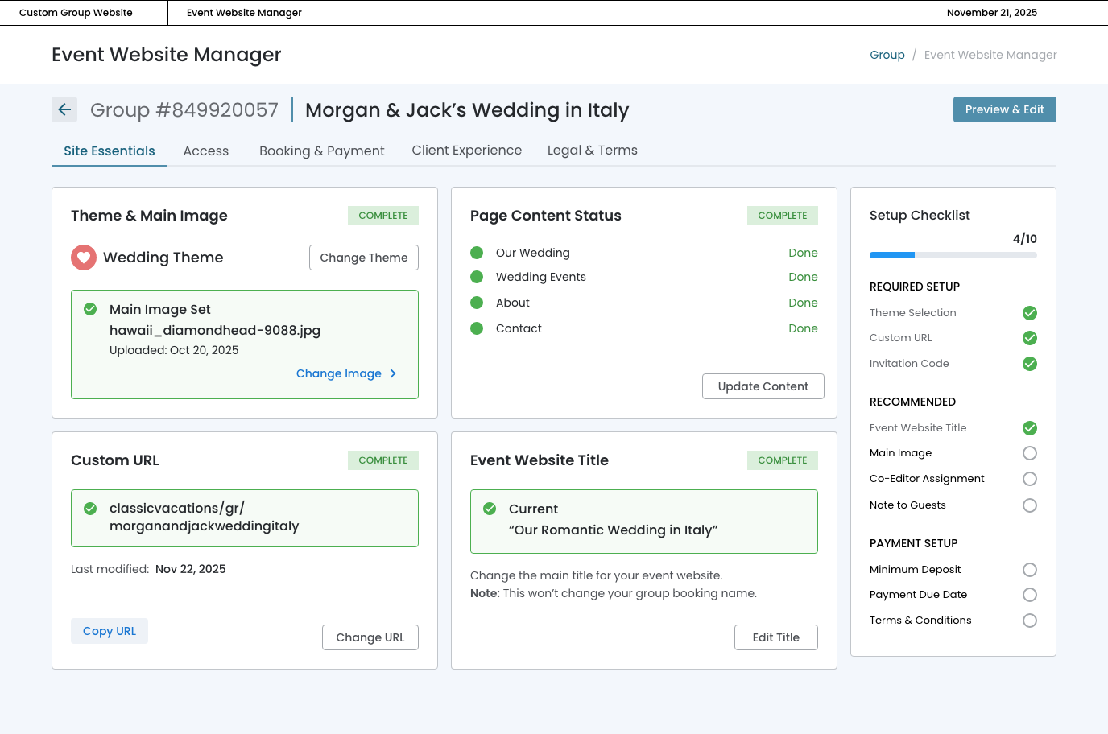The width and height of the screenshot is (1108, 734).
Task: Click the back arrow icon beside Group number
Action: click(64, 109)
